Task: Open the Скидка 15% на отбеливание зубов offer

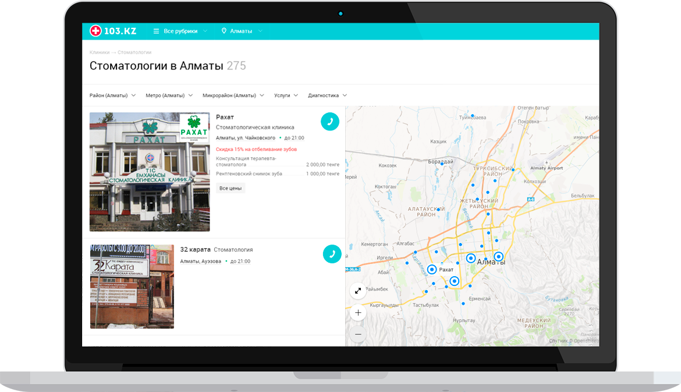Action: point(256,149)
